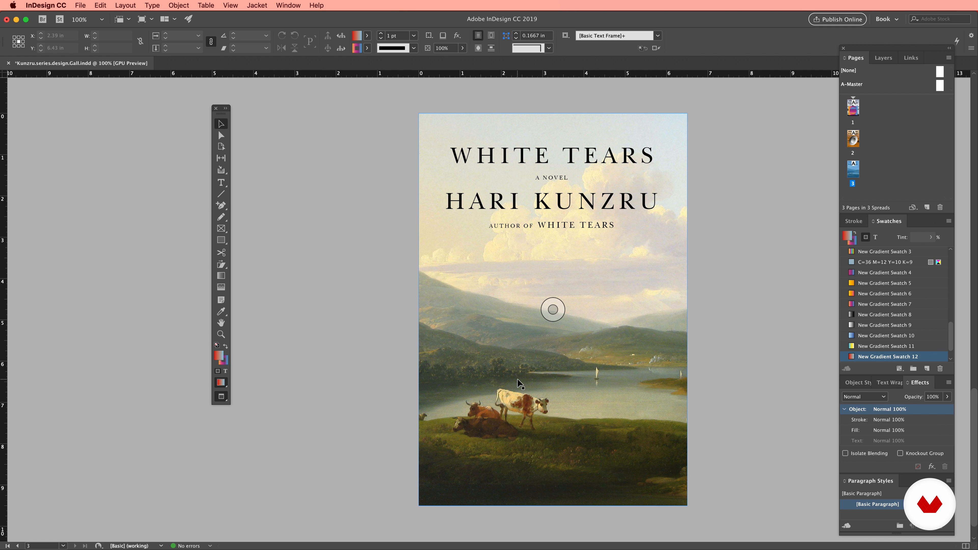Select the Page tool
Screen dimensions: 978x550
221,146
